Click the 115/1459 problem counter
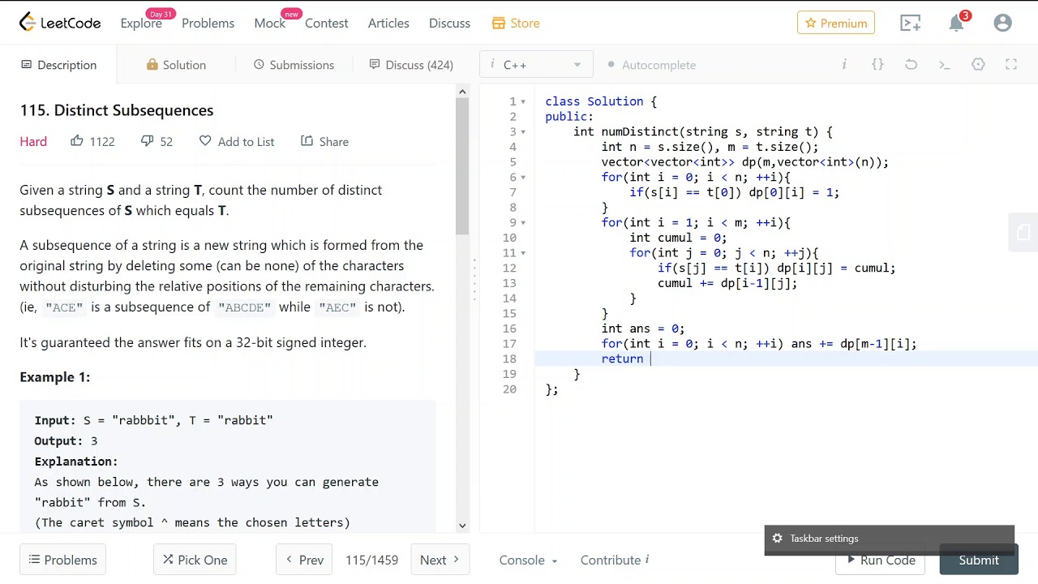Viewport: 1038px width, 584px height. point(371,560)
